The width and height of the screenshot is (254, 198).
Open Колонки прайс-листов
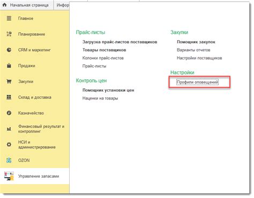pos(103,58)
